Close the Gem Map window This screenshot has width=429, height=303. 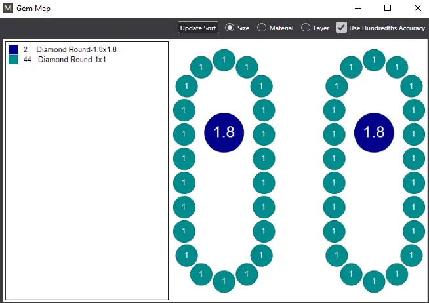tap(417, 9)
